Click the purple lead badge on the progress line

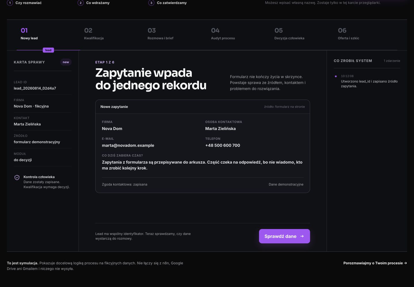(x=48, y=50)
